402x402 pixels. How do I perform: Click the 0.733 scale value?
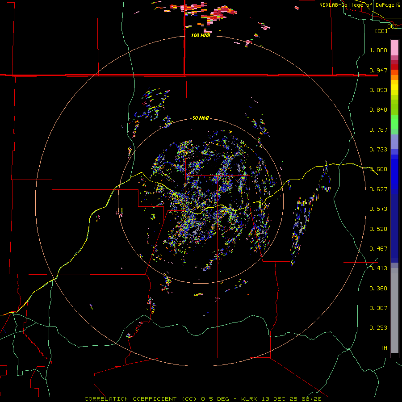[x=378, y=150]
